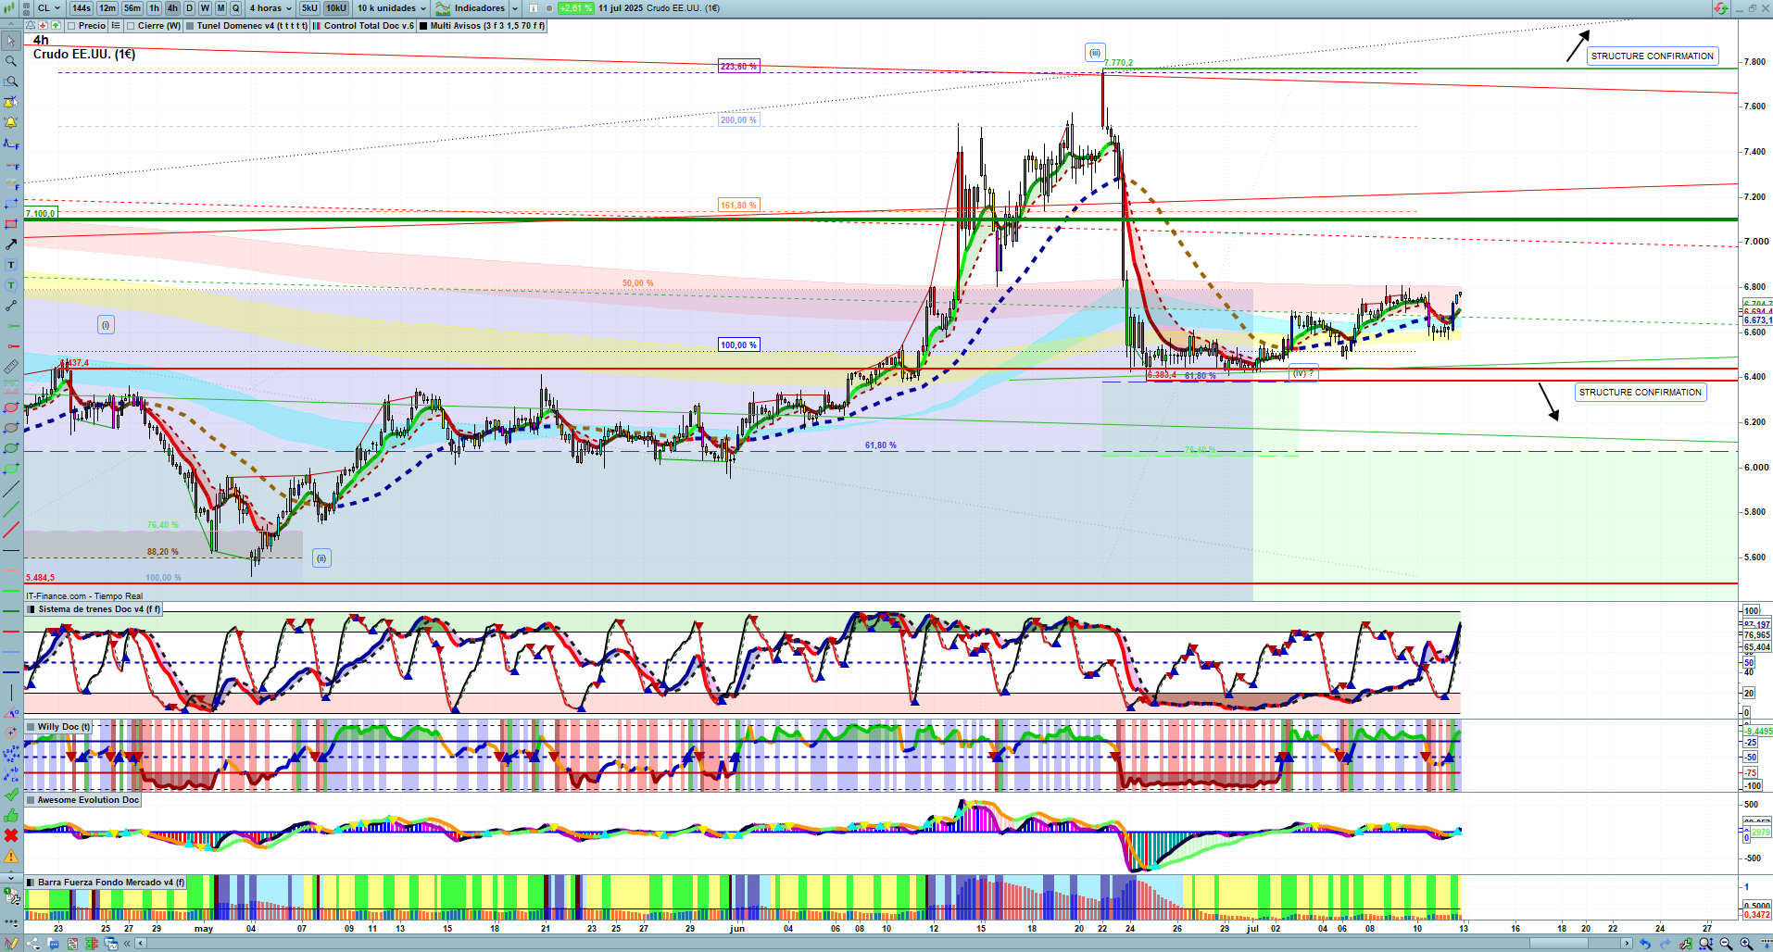Viewport: 1773px width, 952px height.
Task: Click the red X delete icon
Action: (11, 835)
